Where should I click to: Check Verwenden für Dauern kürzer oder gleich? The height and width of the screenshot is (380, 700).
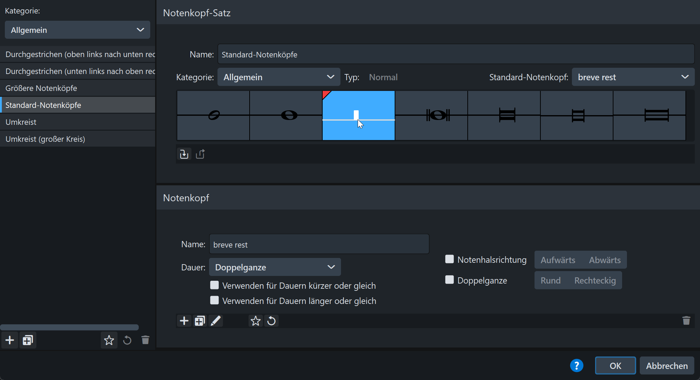coord(215,285)
